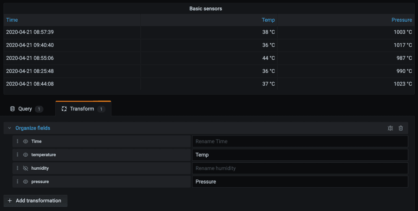This screenshot has width=418, height=211.
Task: Click the drag handle of the pressure field
Action: coord(18,182)
